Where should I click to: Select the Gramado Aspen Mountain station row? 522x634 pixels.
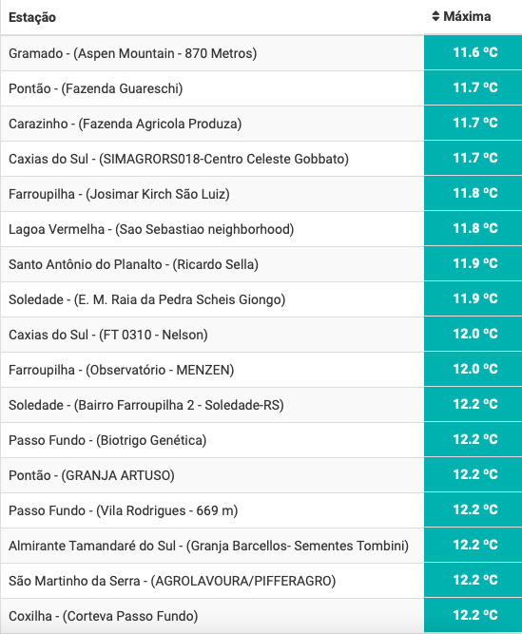(x=261, y=53)
